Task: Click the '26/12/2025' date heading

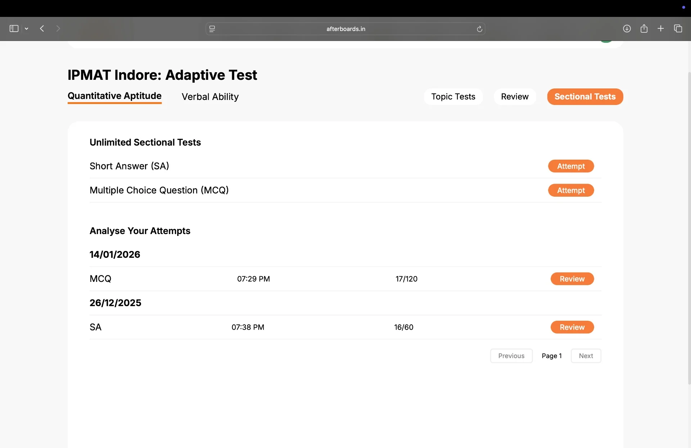Action: (115, 303)
